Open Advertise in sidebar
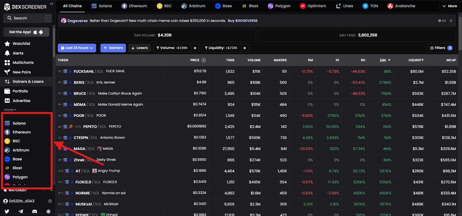This screenshot has height=216, width=462. pos(27,101)
